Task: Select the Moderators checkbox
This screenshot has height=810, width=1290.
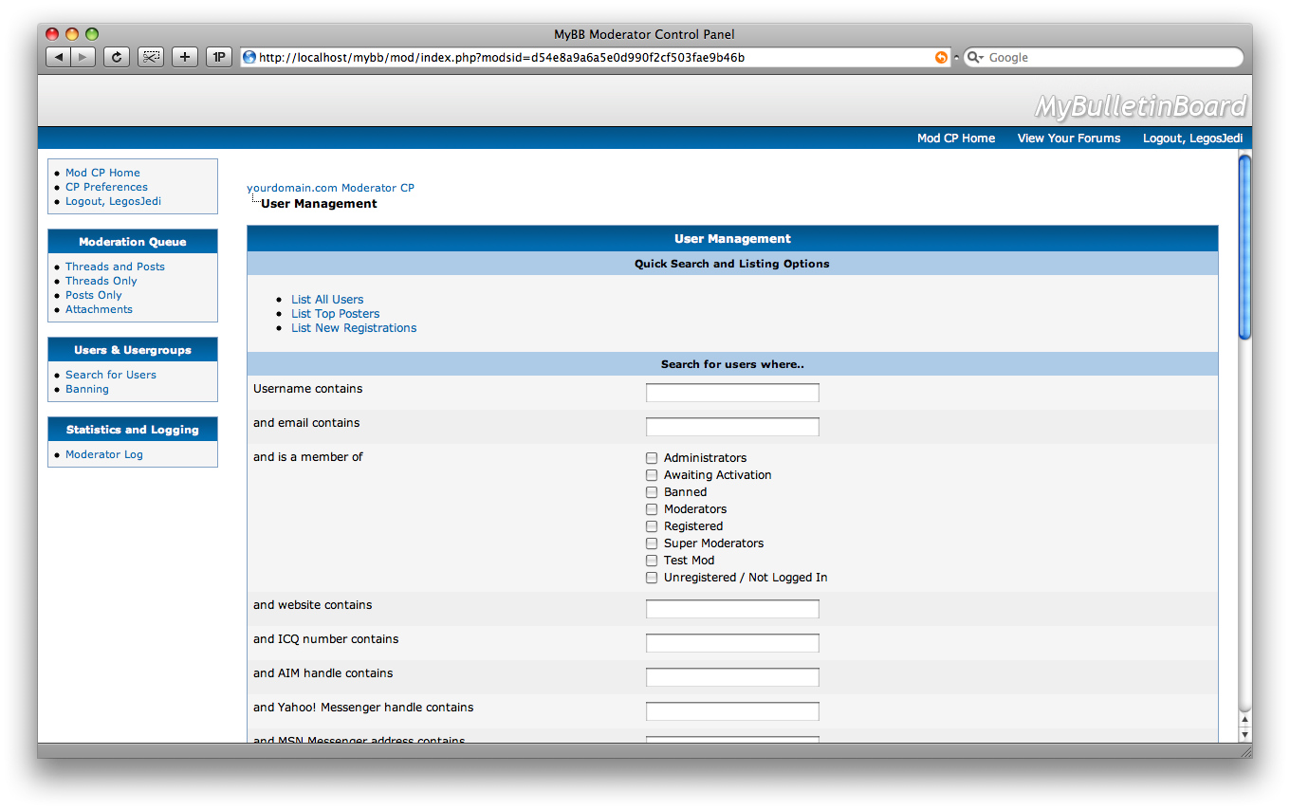Action: 652,509
